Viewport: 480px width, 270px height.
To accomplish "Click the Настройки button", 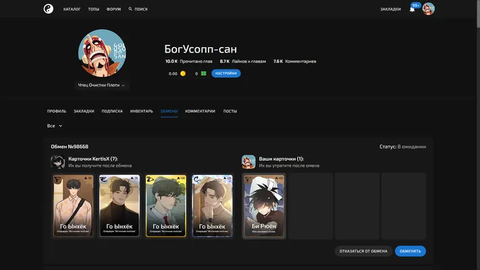I will [x=226, y=74].
